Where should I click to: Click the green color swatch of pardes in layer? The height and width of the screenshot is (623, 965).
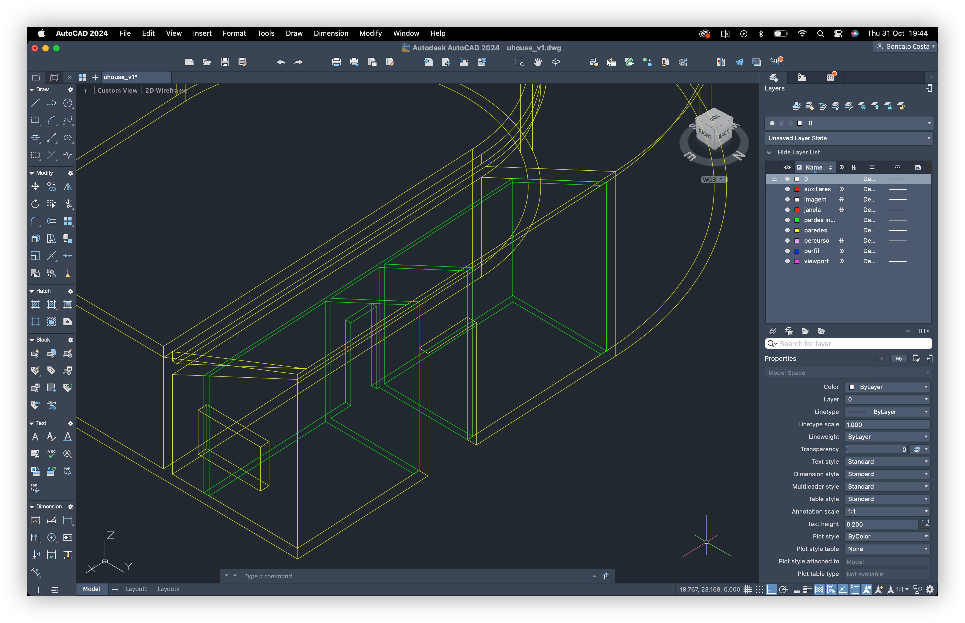797,220
